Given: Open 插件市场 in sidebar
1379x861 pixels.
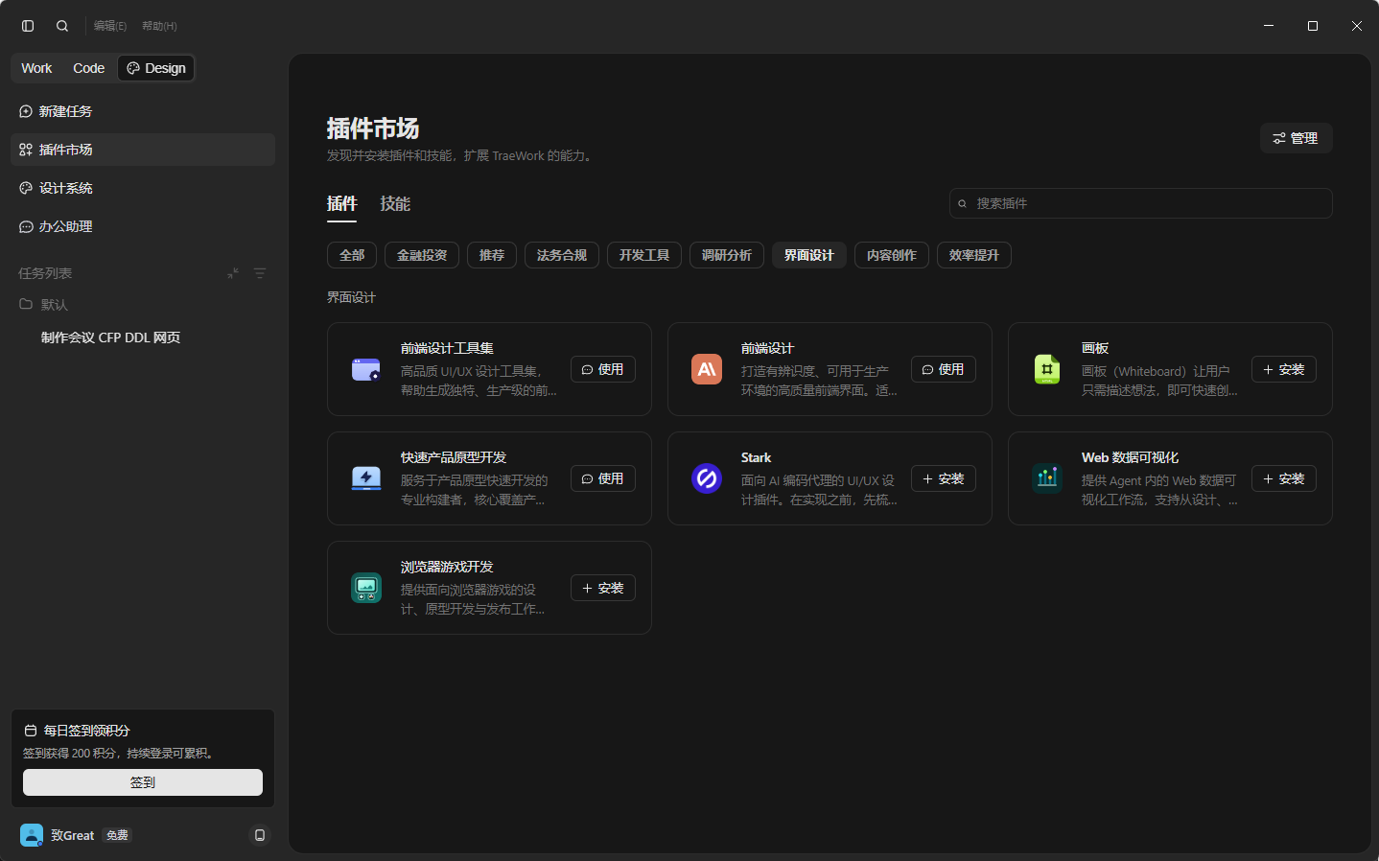Looking at the screenshot, I should [x=143, y=150].
